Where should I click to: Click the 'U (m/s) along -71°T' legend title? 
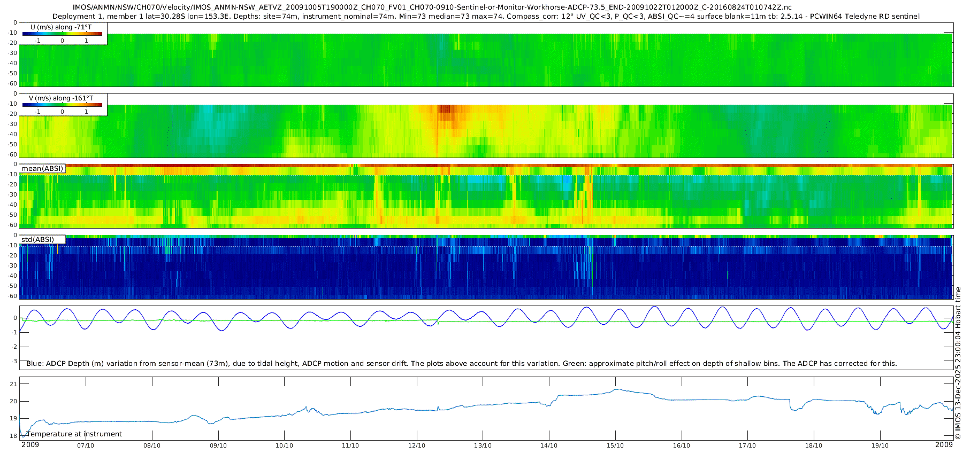(x=60, y=27)
